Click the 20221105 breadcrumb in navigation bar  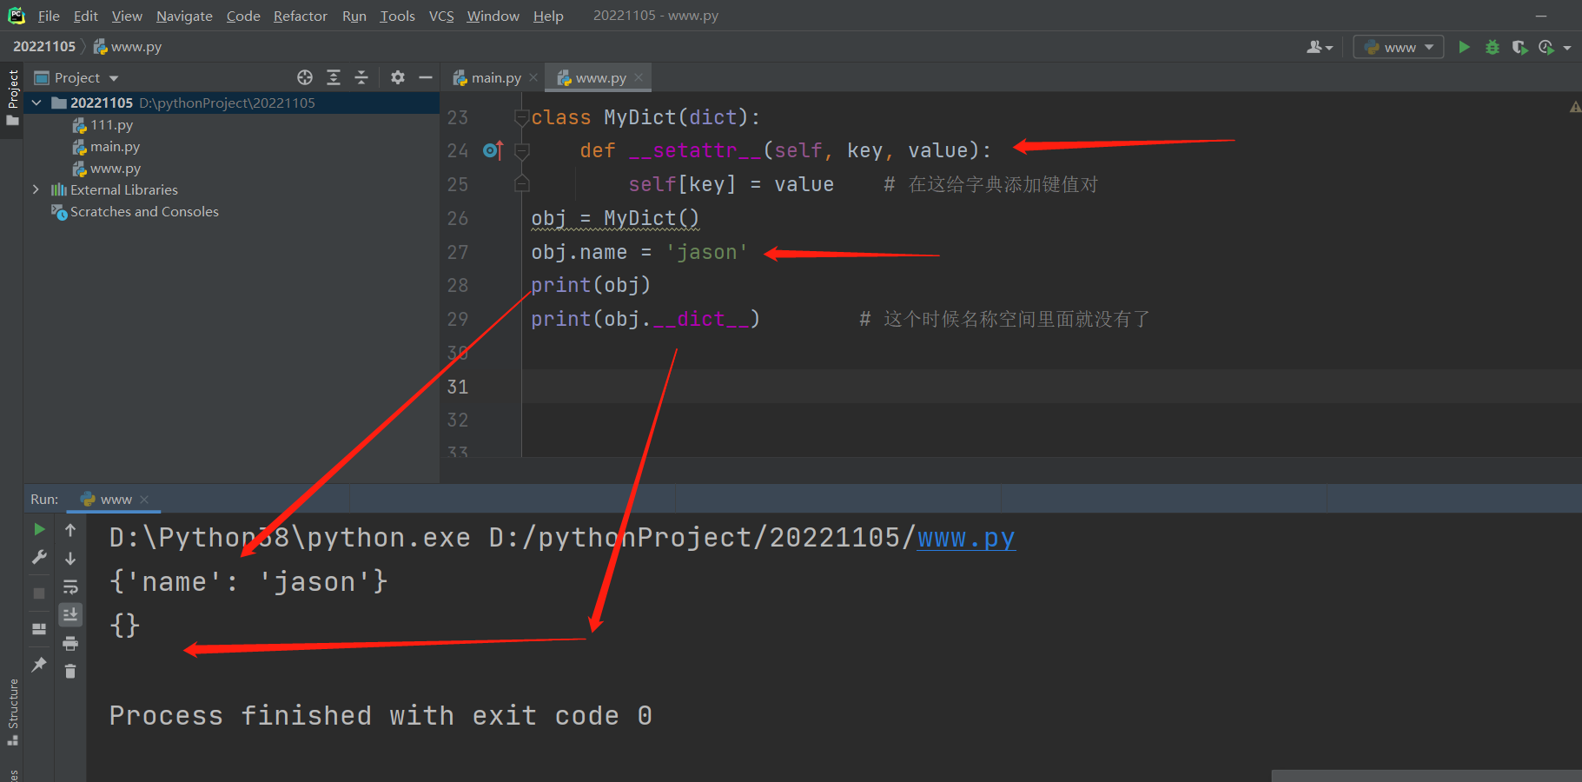point(44,47)
